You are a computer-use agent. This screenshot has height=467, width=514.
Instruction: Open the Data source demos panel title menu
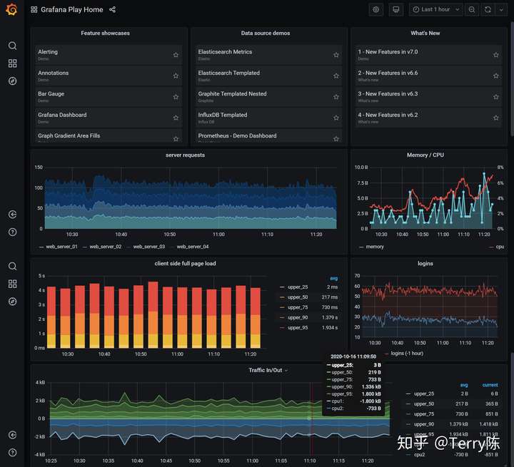click(x=266, y=33)
